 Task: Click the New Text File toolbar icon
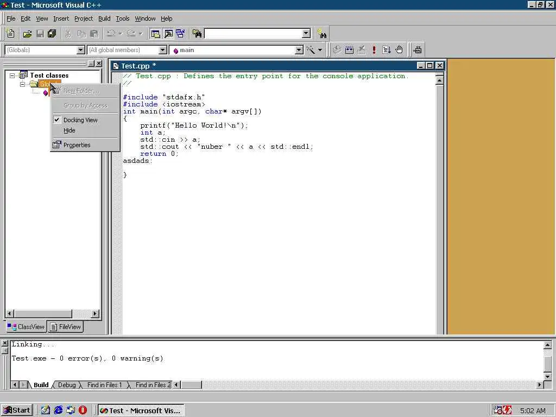click(11, 34)
